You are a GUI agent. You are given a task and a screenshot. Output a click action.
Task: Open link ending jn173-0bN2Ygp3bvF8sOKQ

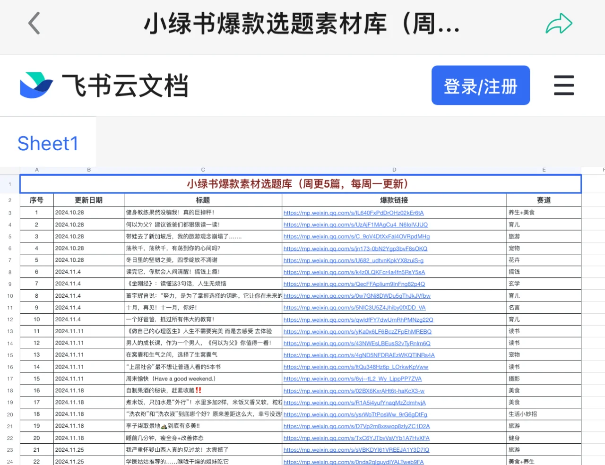click(355, 249)
